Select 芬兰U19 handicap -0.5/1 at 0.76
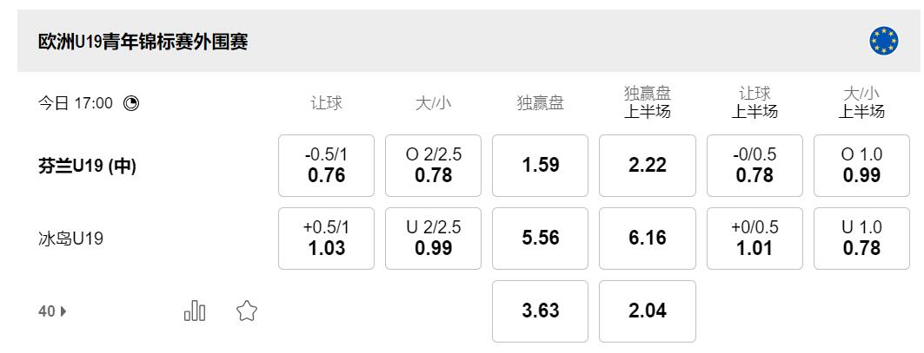The image size is (924, 353). tap(326, 166)
